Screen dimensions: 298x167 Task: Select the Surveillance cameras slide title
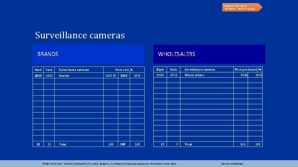[80, 35]
